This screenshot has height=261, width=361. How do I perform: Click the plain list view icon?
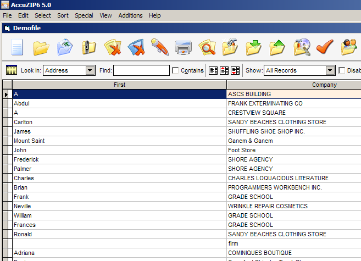pyautogui.click(x=213, y=70)
